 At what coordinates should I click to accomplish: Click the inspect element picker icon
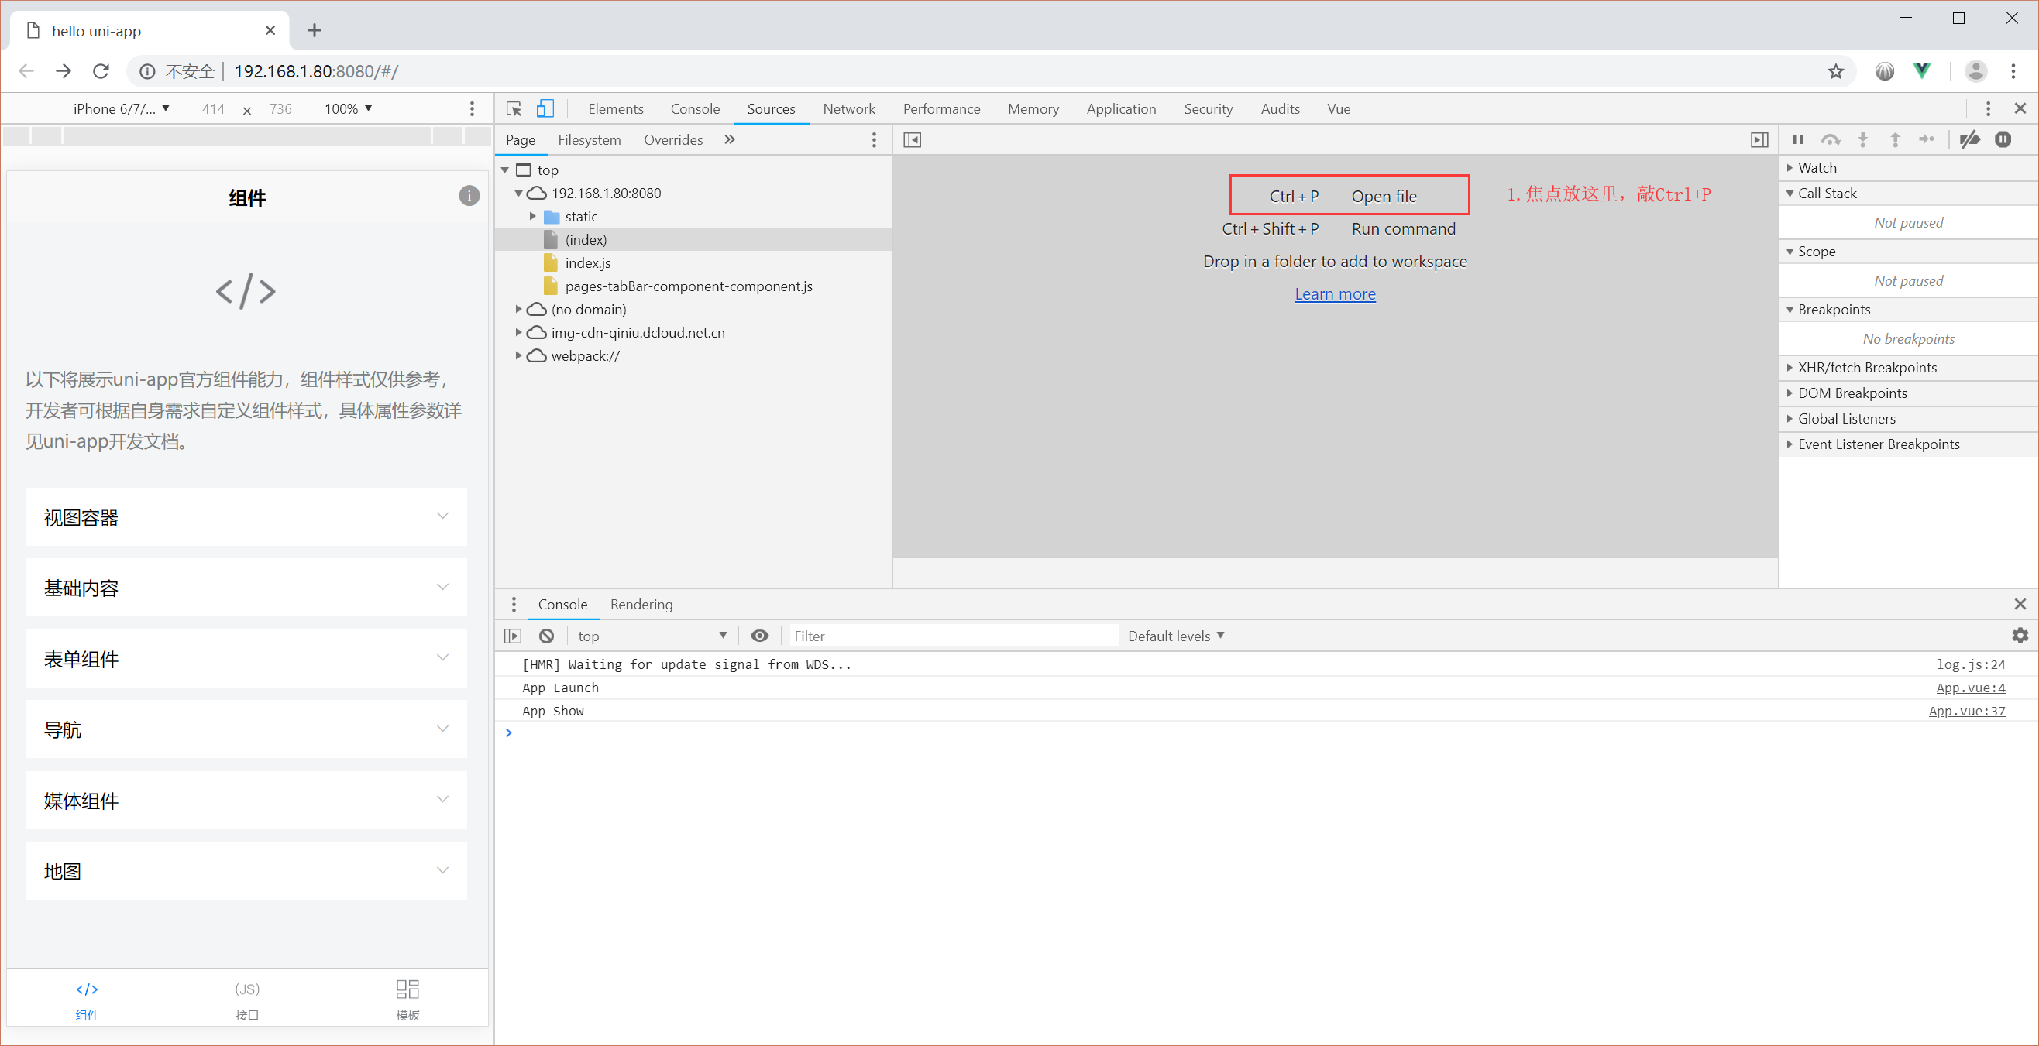pyautogui.click(x=514, y=108)
